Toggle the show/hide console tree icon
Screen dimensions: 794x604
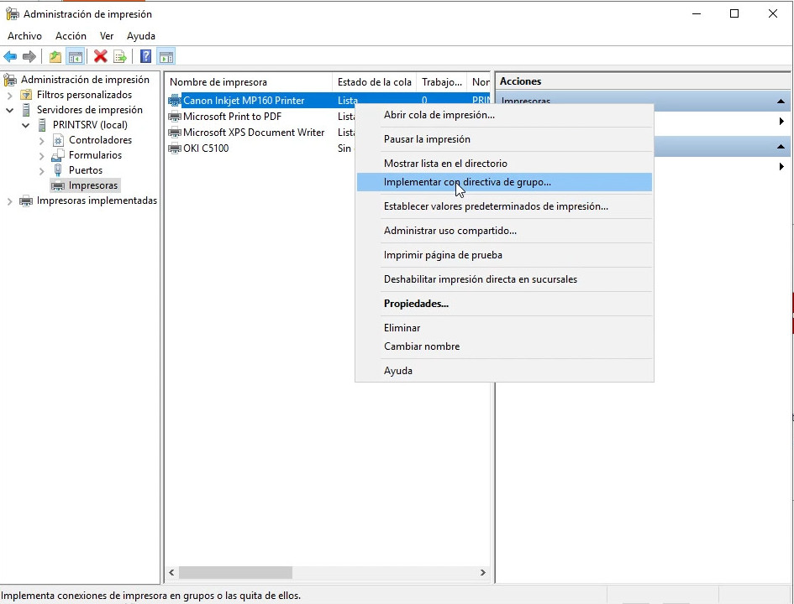pos(76,57)
